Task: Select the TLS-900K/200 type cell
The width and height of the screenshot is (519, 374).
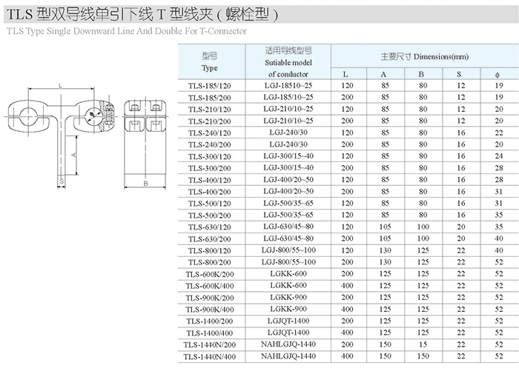Action: 209,298
